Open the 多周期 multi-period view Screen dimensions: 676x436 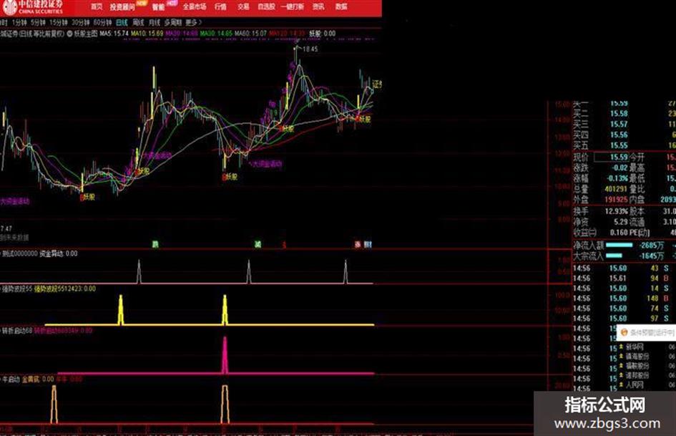coord(172,22)
